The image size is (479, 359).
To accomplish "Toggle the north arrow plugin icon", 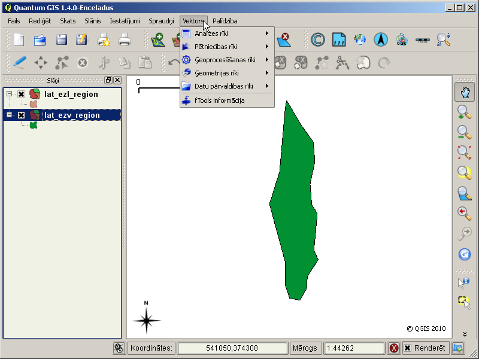I will (x=381, y=39).
